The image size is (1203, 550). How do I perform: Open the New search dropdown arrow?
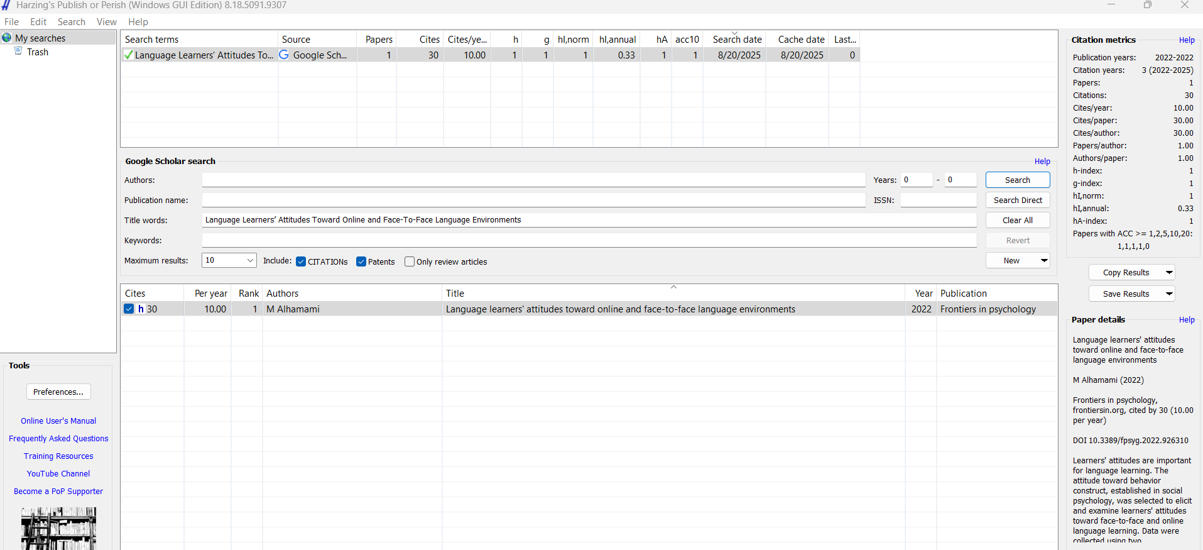click(1044, 260)
